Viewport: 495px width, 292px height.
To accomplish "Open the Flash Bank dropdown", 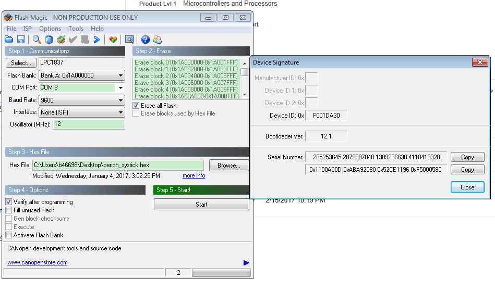I will 82,75.
